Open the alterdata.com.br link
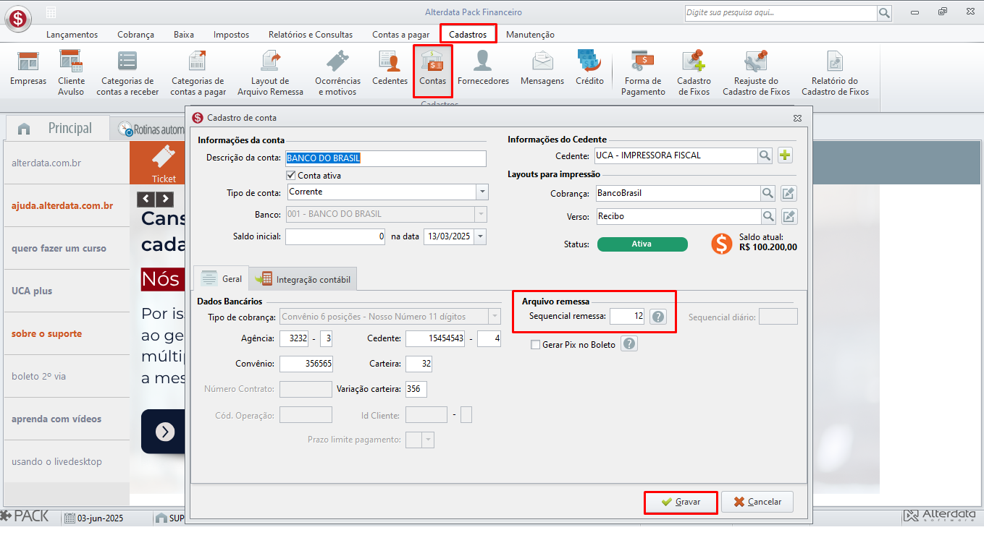 click(46, 163)
